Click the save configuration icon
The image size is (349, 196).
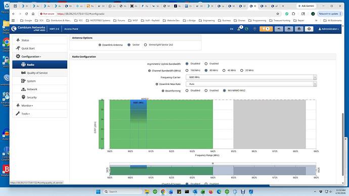click(289, 29)
